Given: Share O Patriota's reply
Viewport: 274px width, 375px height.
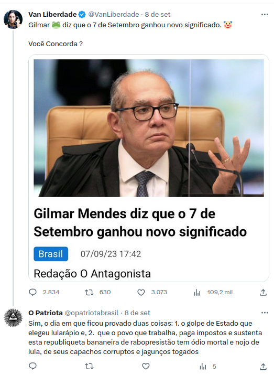Looking at the screenshot, I should click(x=263, y=366).
